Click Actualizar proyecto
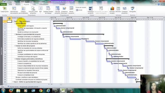165x93 pixels. (90, 10)
